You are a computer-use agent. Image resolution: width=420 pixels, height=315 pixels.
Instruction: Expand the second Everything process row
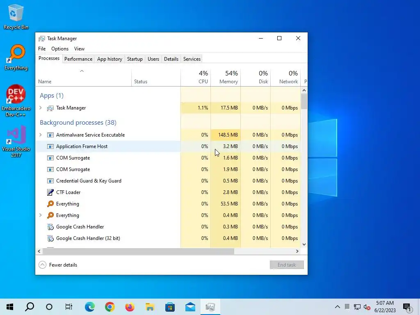[x=41, y=215]
